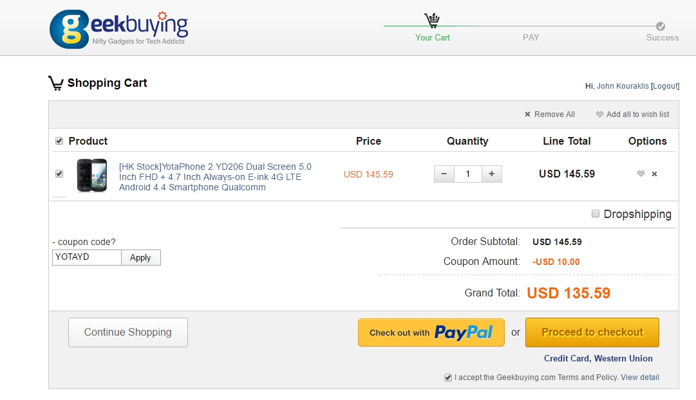
Task: Toggle the select-all Product checkbox
Action: click(x=59, y=141)
